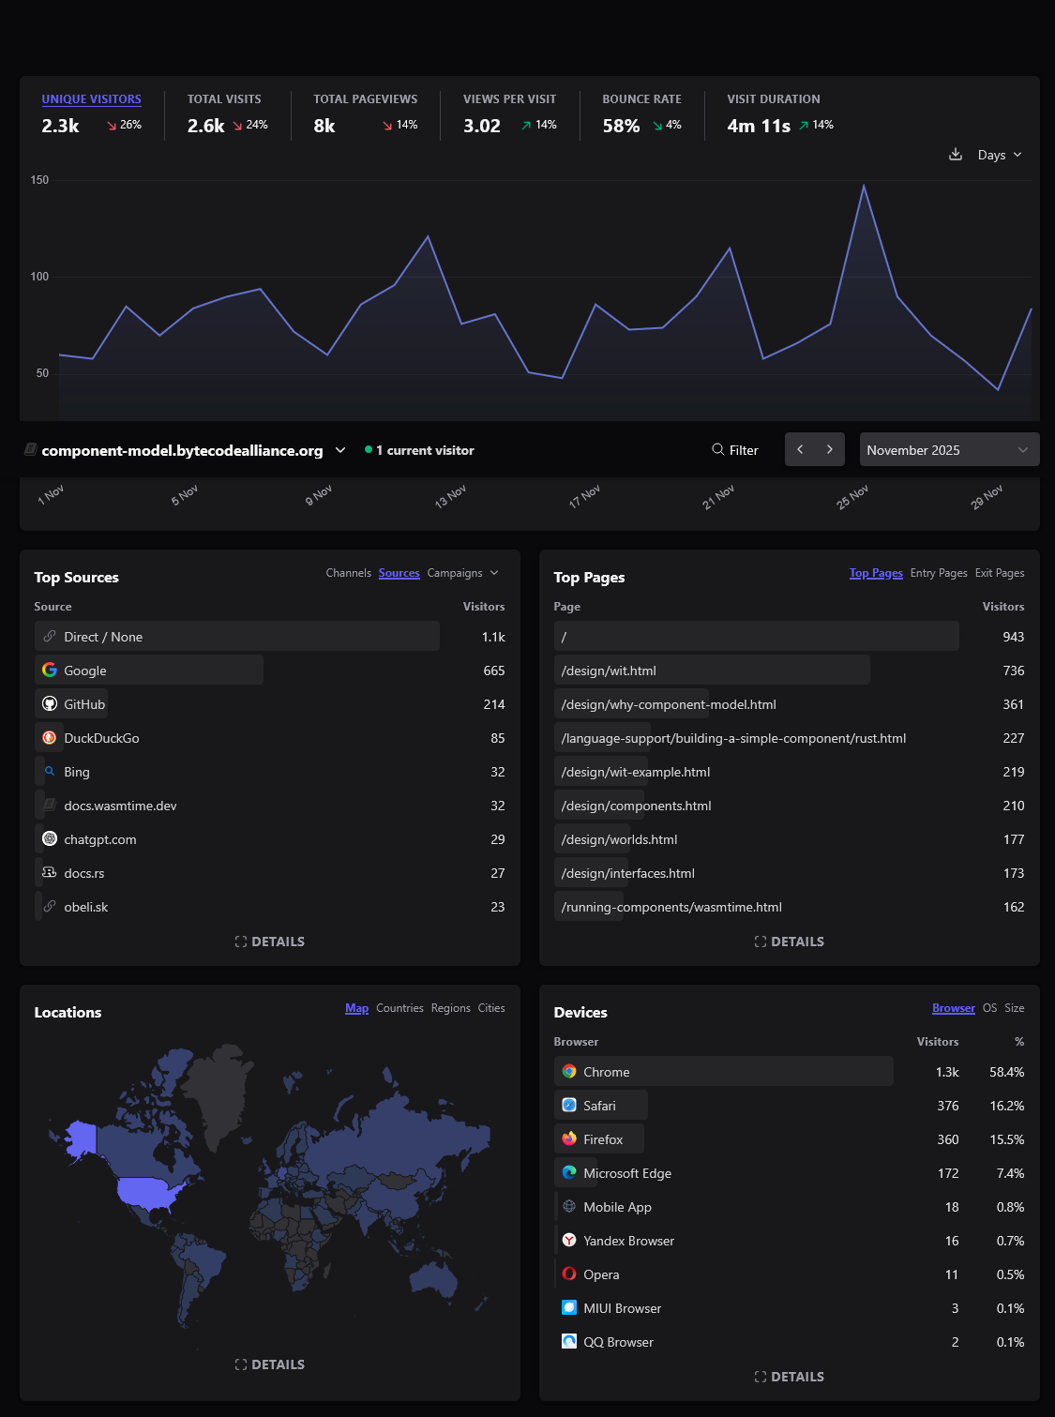Open the Campaigns dropdown in Top Sources
This screenshot has height=1417, width=1055.
pyautogui.click(x=462, y=573)
